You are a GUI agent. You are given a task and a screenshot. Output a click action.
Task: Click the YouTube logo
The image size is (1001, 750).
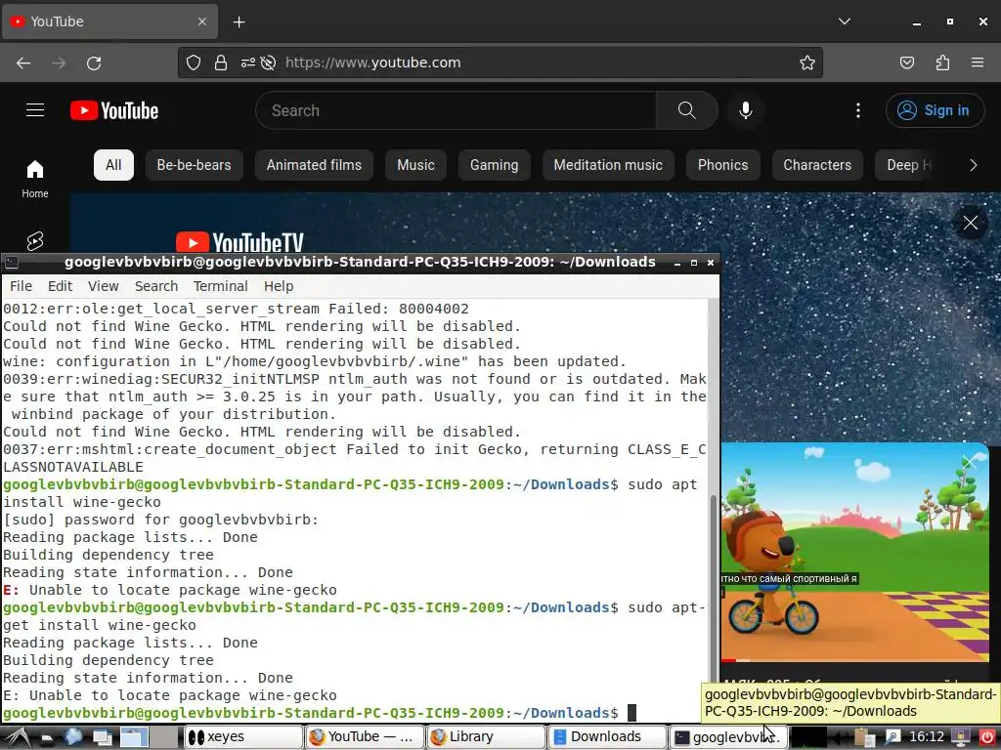tap(114, 110)
